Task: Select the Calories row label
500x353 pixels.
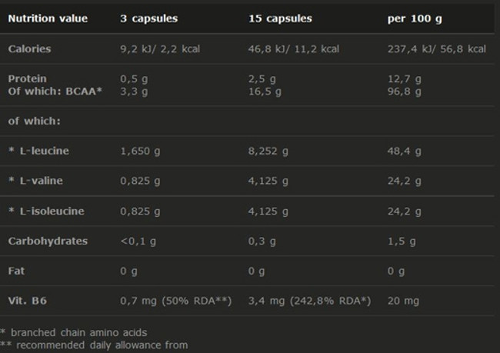Action: click(x=29, y=49)
